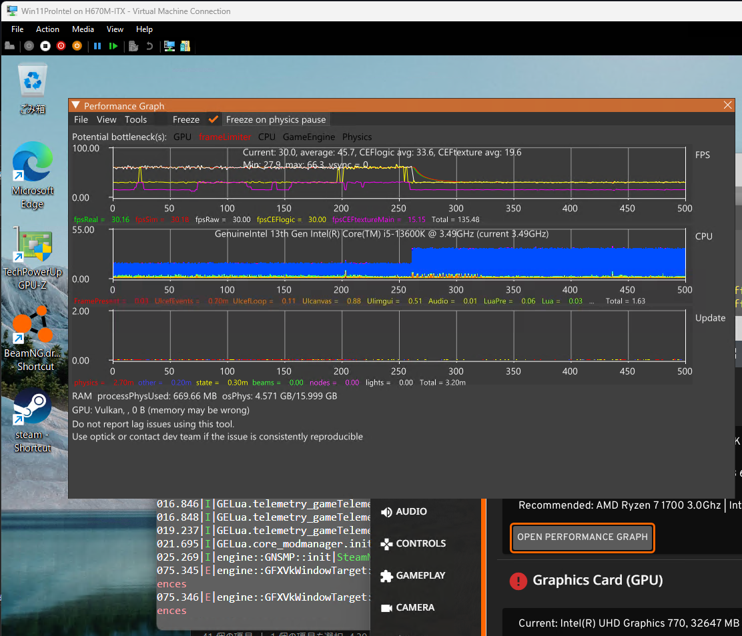The image size is (742, 636).
Task: Click inside the FPS graph plot
Action: coord(399,173)
